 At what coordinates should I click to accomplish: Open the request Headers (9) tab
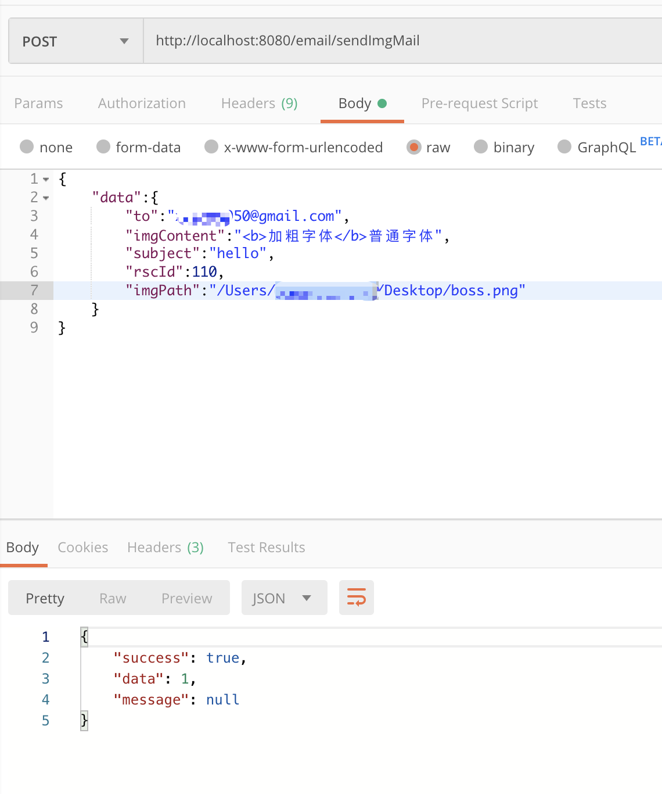pos(260,103)
